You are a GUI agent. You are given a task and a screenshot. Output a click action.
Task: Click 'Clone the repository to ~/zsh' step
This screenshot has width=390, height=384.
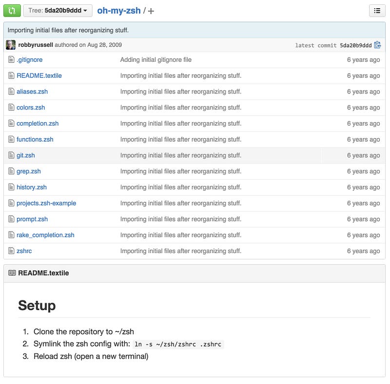click(x=83, y=331)
